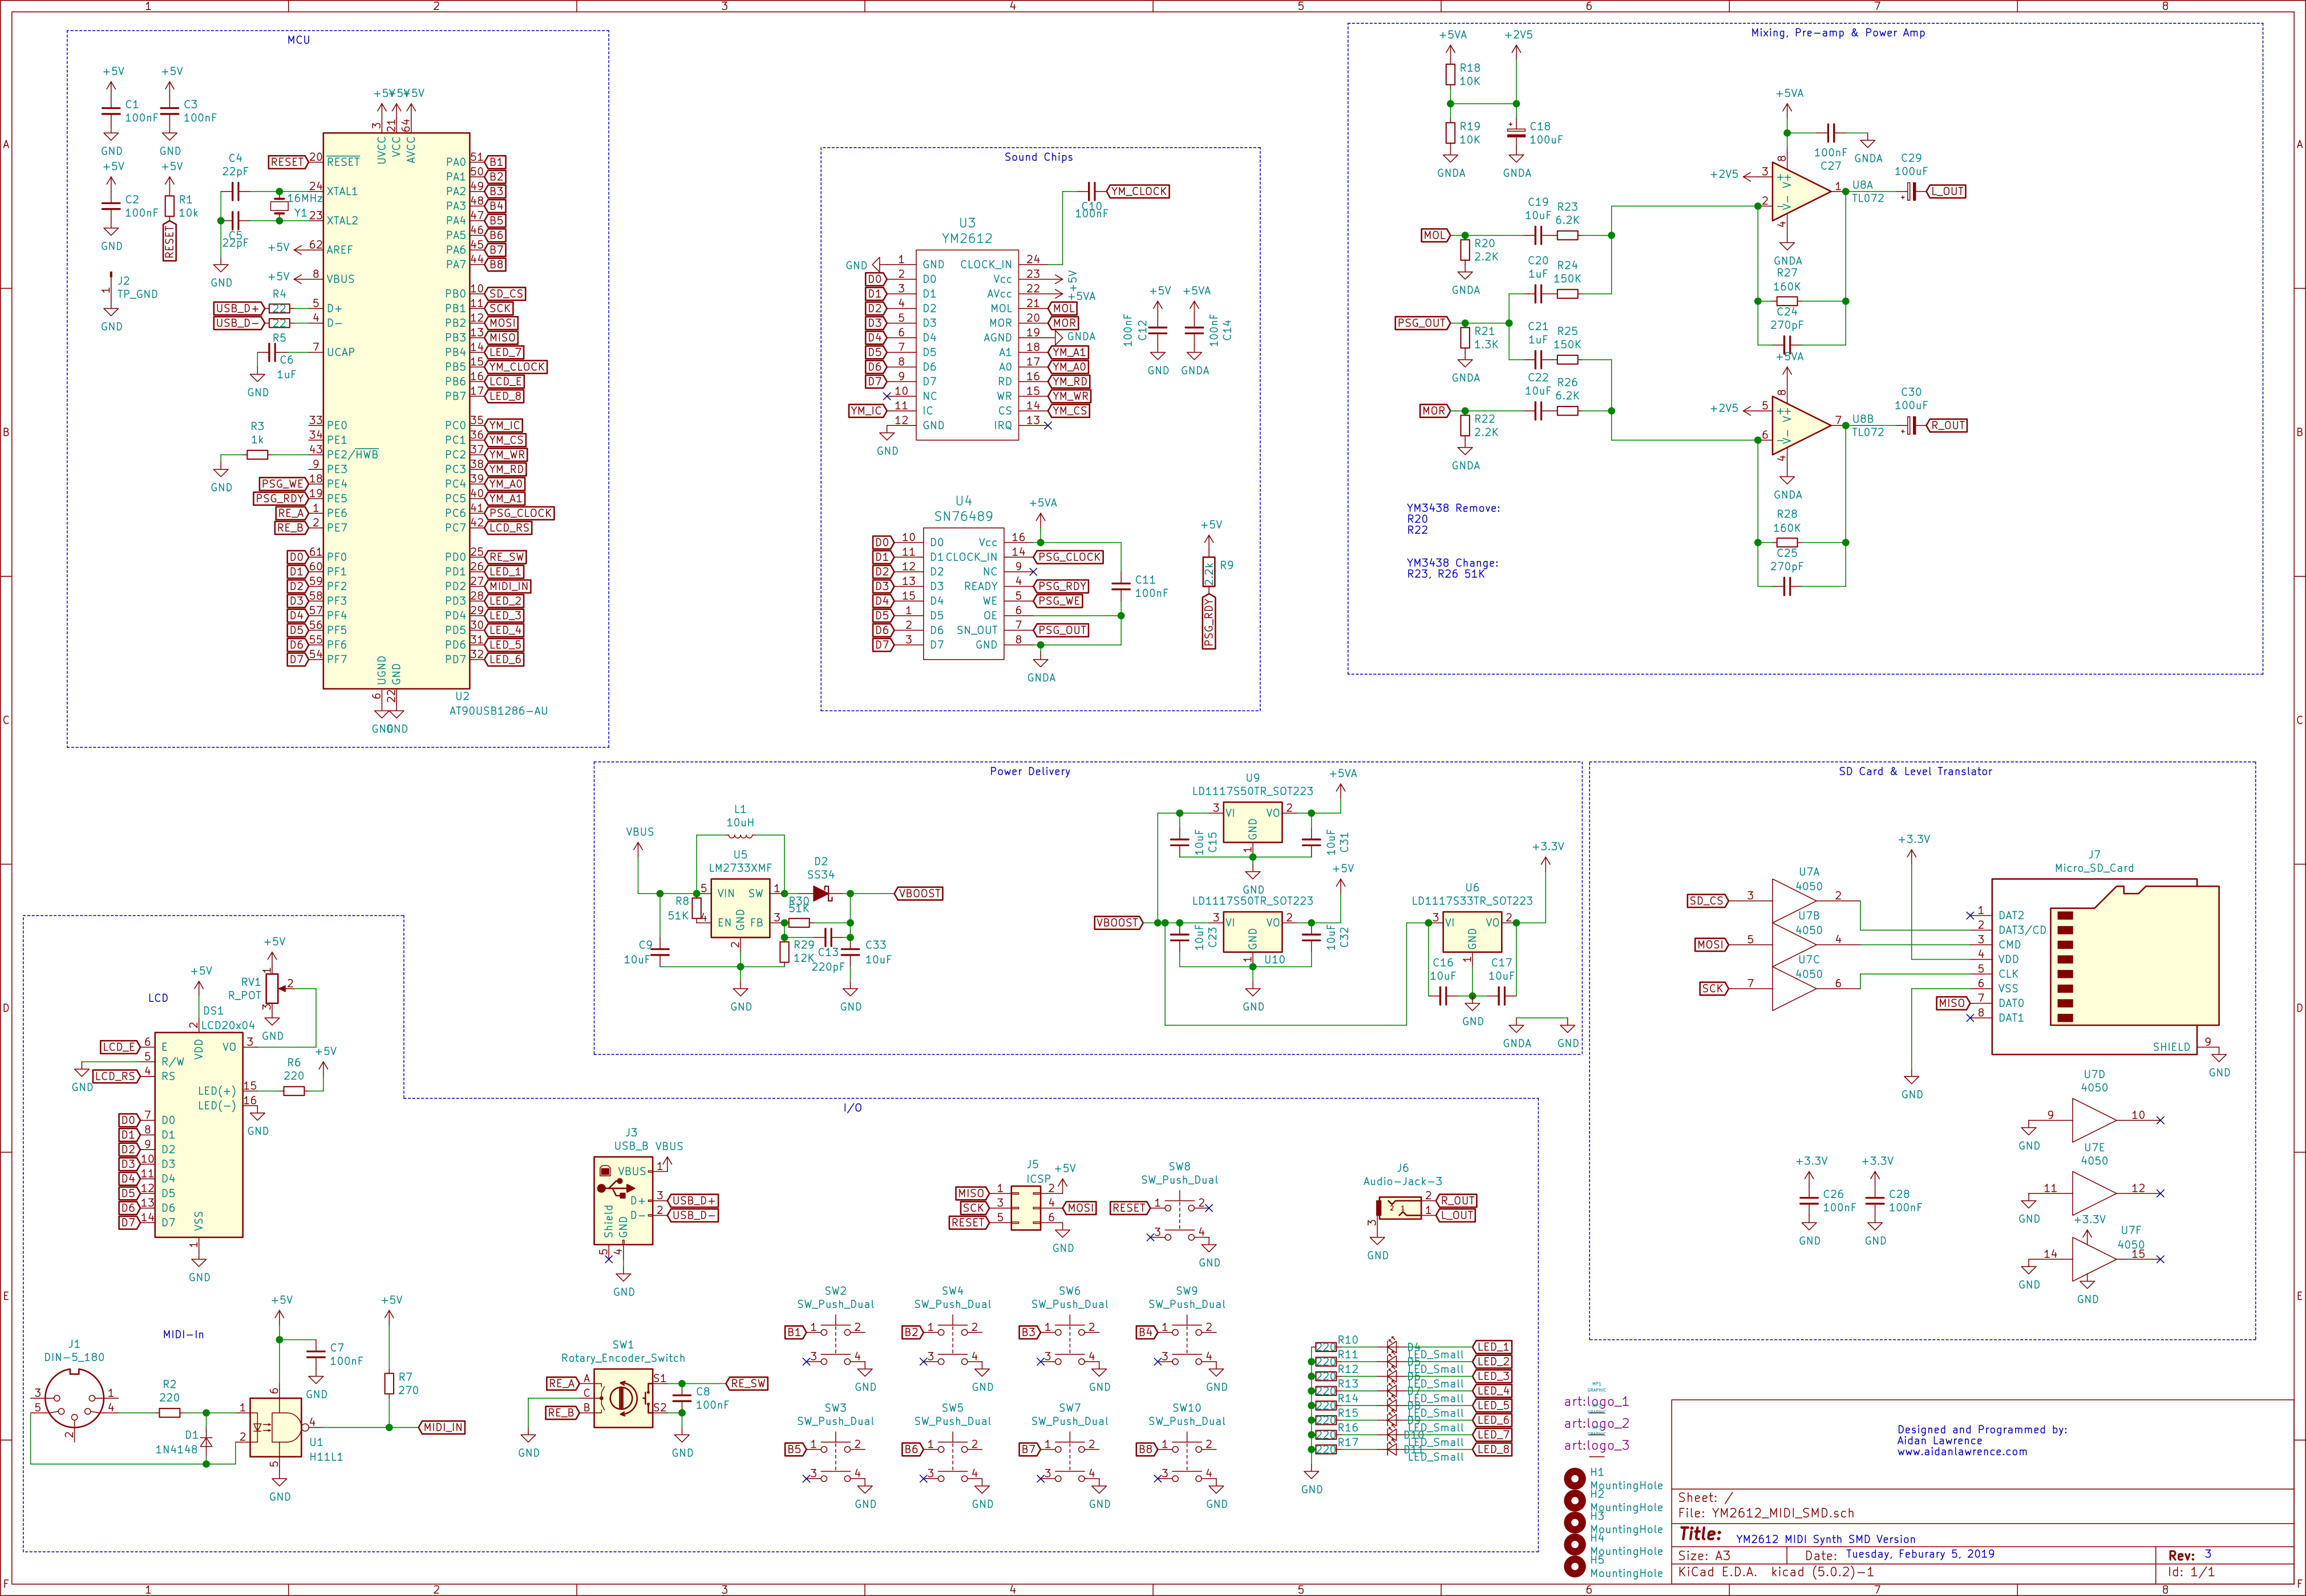Select the U4 SN76489 chip symbol
This screenshot has width=2306, height=1596.
click(964, 594)
